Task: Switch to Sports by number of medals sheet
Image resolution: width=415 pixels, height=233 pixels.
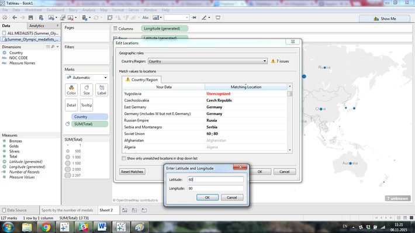Action: pyautogui.click(x=67, y=210)
